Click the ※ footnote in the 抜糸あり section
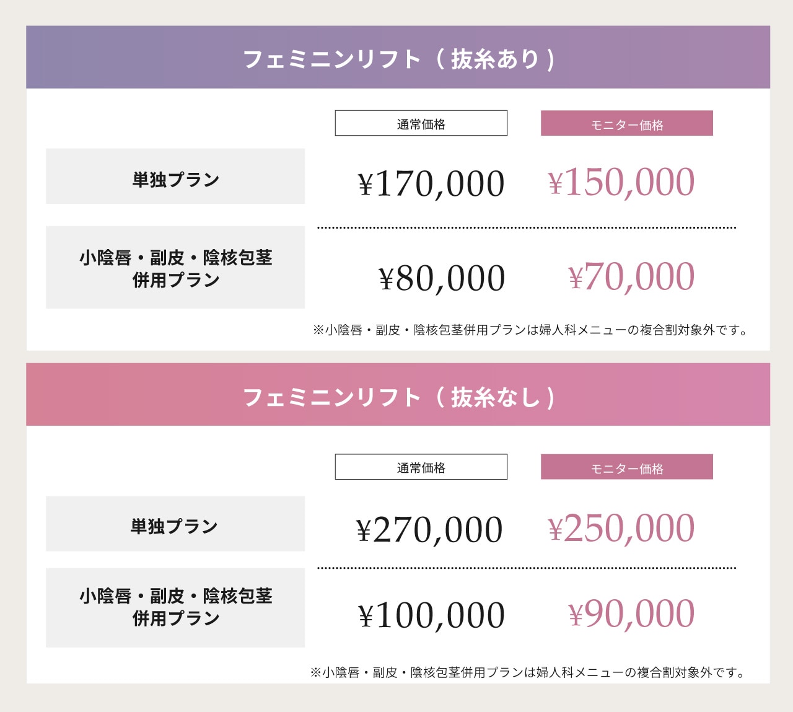 coord(531,330)
